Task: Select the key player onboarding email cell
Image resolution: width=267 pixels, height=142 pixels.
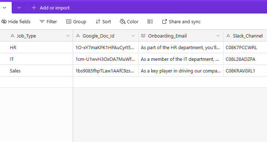Action: pyautogui.click(x=181, y=71)
